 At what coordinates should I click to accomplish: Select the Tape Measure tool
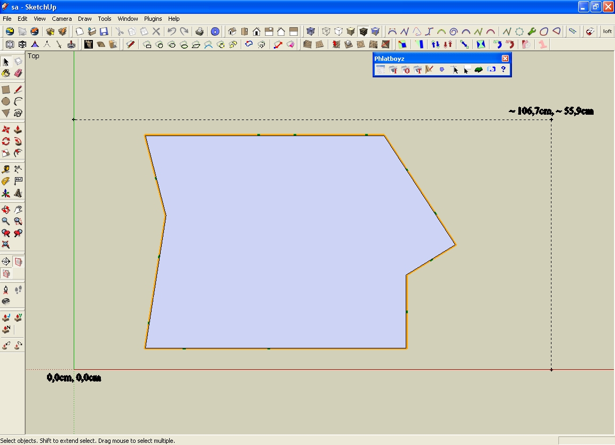coord(6,170)
